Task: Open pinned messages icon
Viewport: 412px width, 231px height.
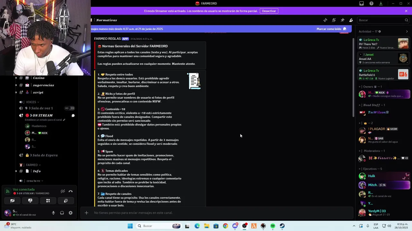Action: [x=342, y=20]
